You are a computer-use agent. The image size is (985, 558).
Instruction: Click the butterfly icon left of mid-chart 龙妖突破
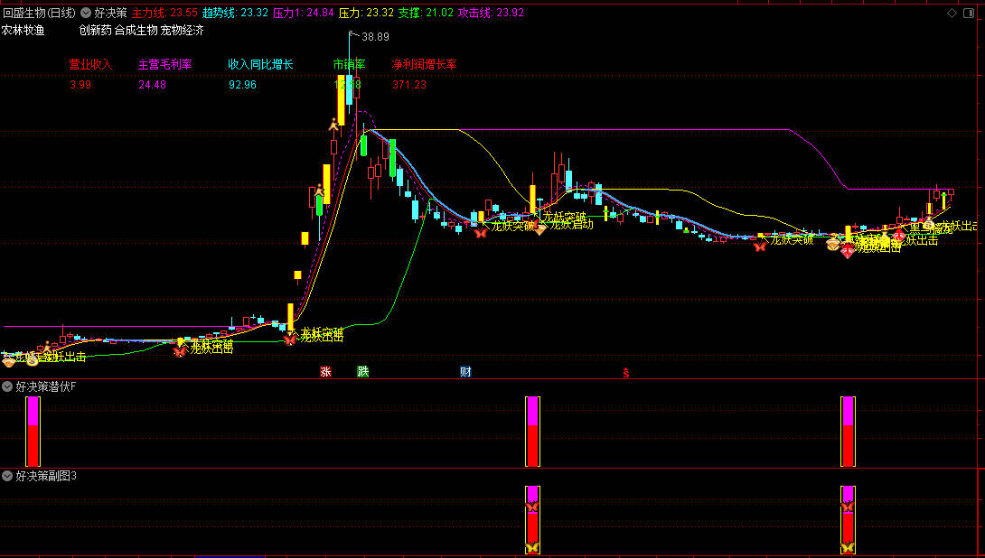[x=481, y=233]
